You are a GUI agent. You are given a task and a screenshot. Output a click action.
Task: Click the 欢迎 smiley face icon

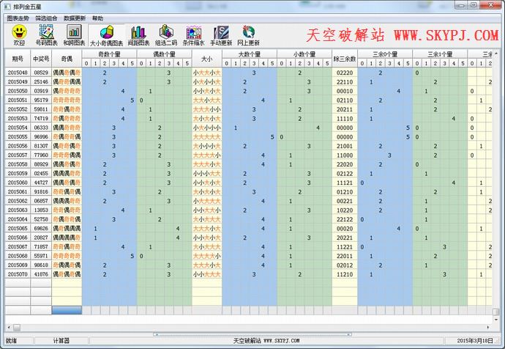[18, 34]
